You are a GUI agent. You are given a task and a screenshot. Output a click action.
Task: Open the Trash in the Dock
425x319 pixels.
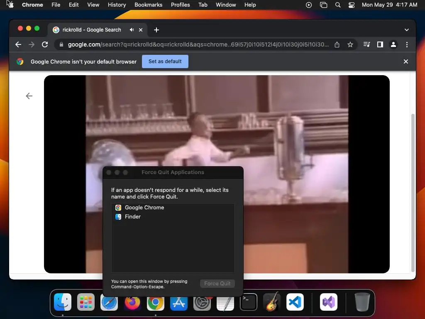click(x=362, y=302)
